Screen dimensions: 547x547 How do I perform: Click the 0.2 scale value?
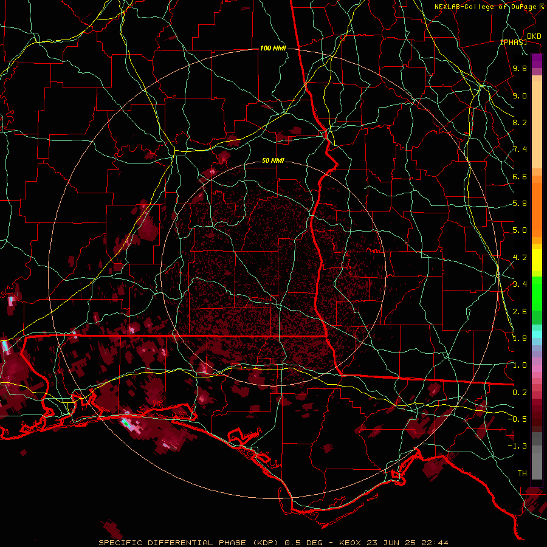(520, 393)
